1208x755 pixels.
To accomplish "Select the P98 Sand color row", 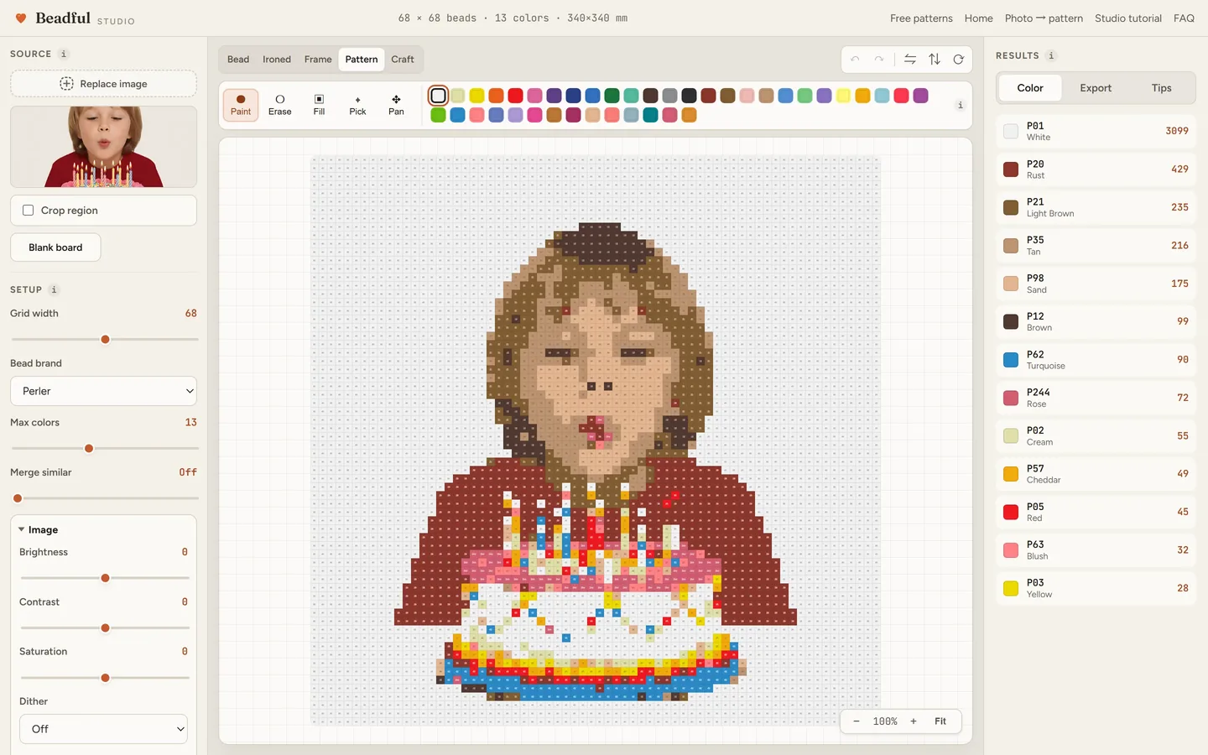I will tap(1096, 284).
